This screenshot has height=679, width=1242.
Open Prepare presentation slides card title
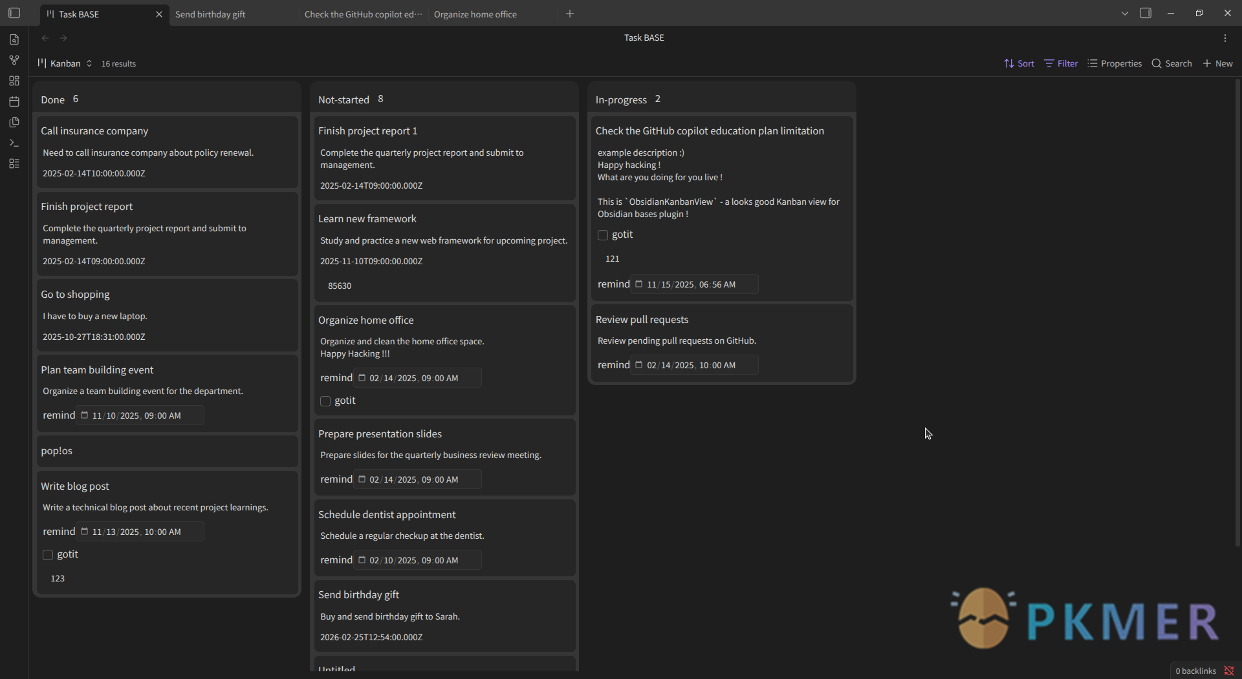pos(380,434)
